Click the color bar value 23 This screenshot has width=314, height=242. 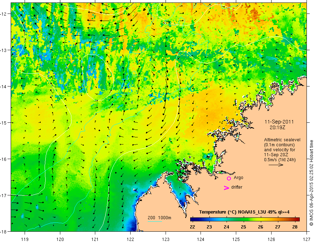(209, 227)
